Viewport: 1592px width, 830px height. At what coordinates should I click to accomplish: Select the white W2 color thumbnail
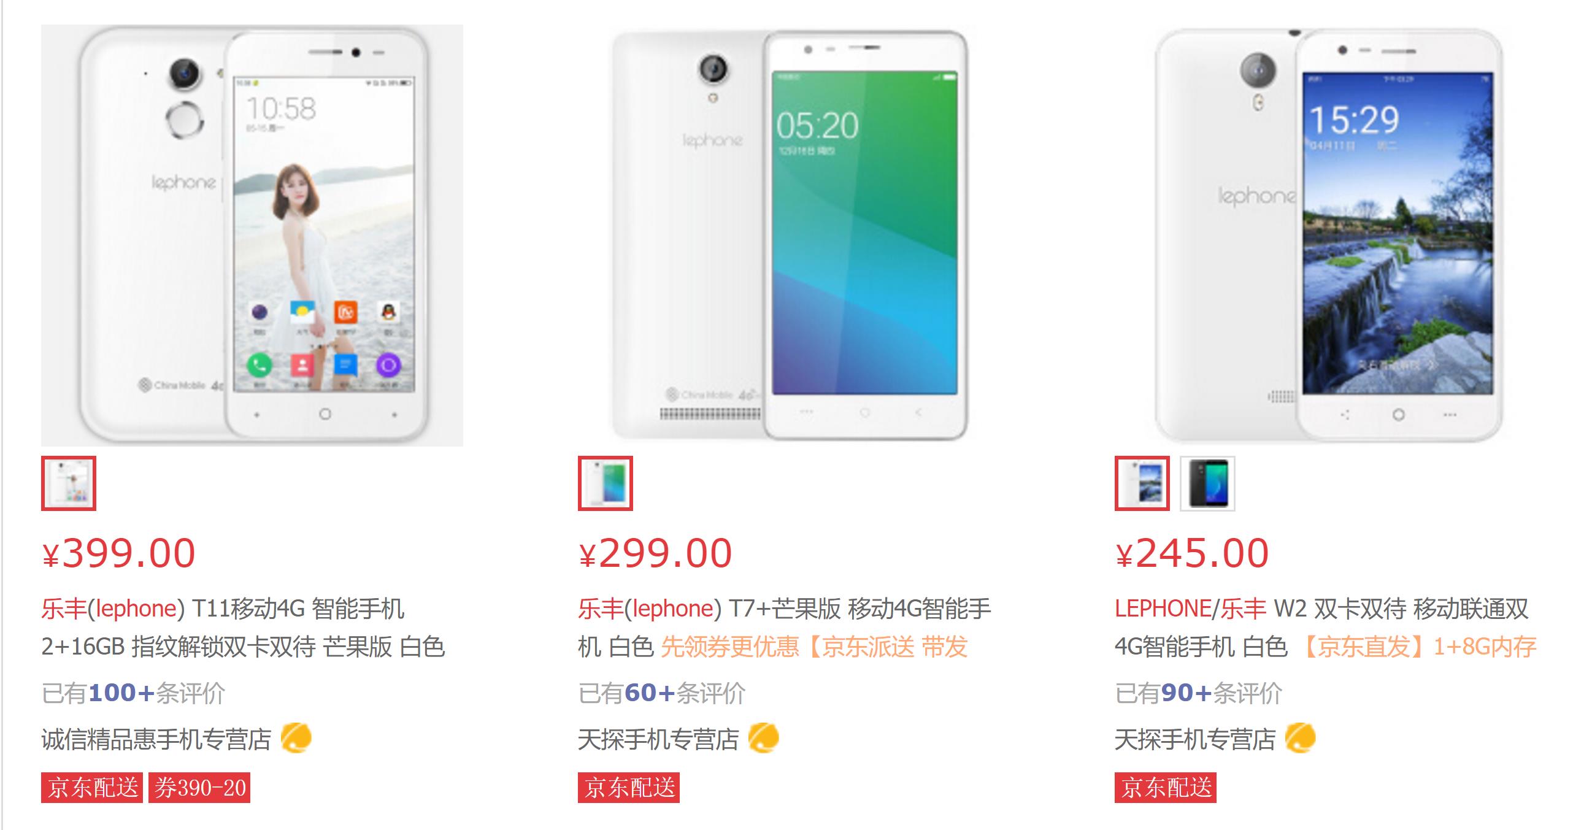[x=1142, y=483]
